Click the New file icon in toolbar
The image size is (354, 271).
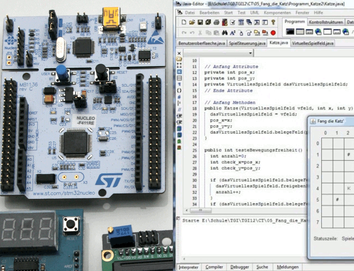(x=184, y=22)
